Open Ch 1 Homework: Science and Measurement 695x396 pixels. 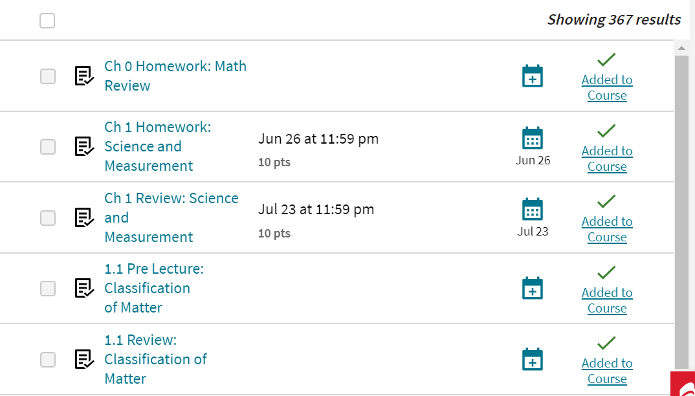[157, 146]
